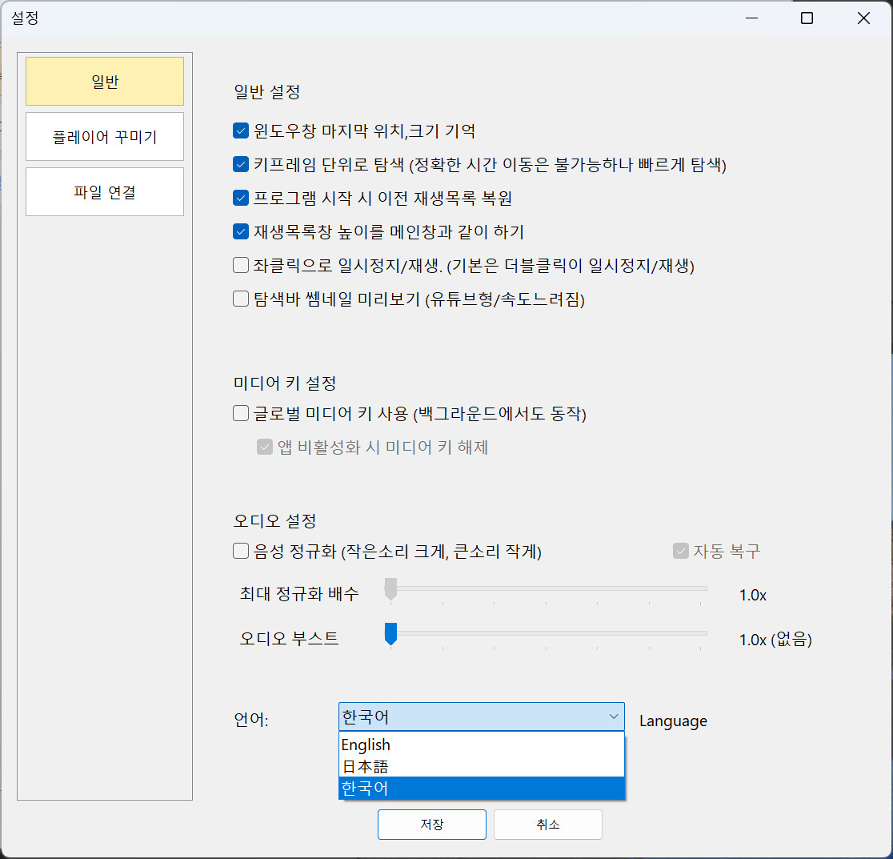Minimize the 설정 window

coord(750,18)
